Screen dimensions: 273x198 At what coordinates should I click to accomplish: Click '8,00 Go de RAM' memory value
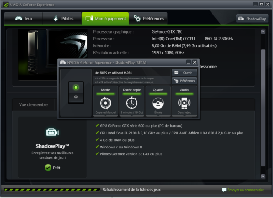click(x=166, y=46)
